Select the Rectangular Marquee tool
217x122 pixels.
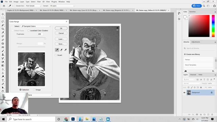coord(3,18)
